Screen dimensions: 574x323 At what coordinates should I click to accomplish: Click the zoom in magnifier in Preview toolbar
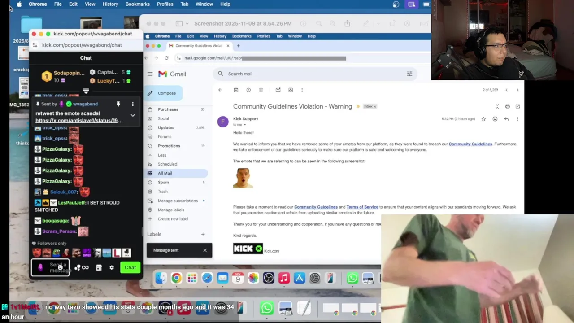332,23
